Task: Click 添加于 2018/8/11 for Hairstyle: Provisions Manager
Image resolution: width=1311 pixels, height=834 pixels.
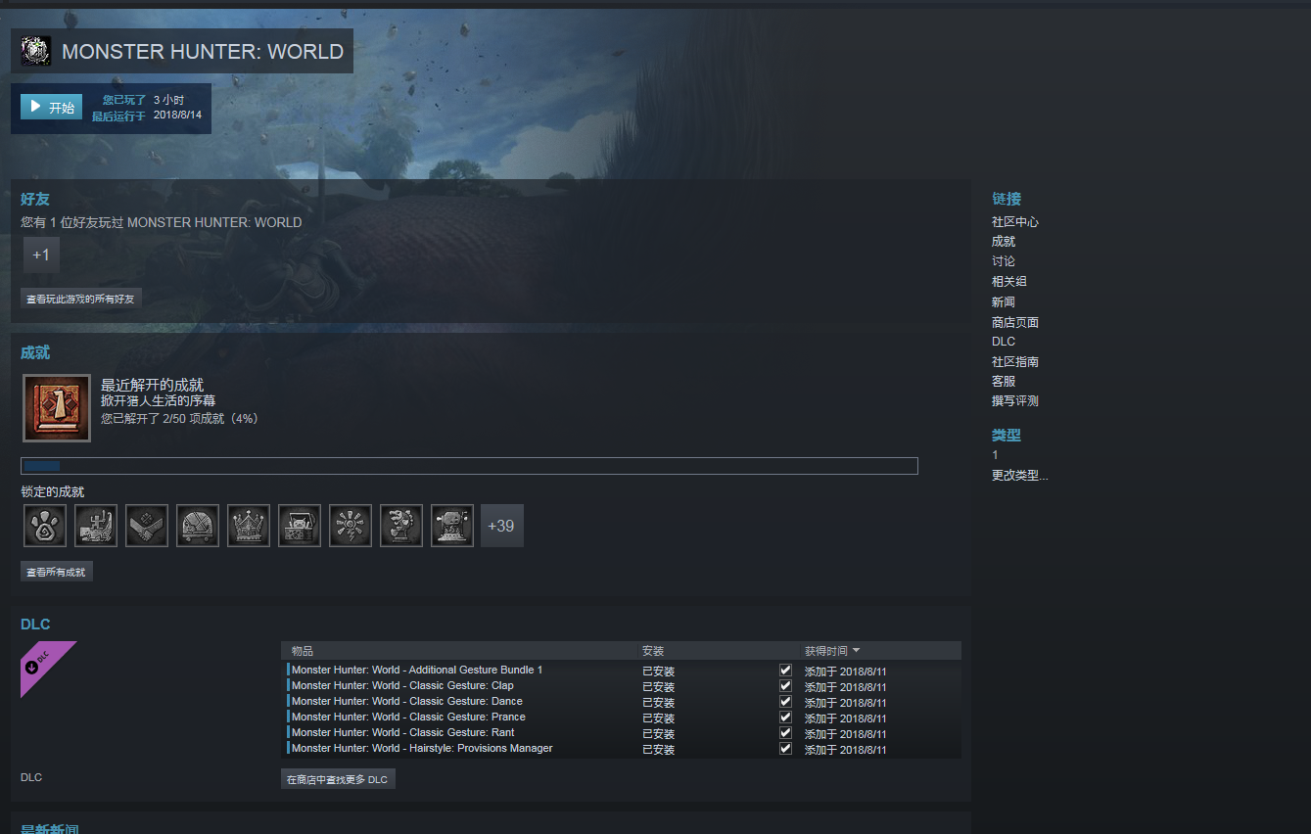Action: coord(845,750)
